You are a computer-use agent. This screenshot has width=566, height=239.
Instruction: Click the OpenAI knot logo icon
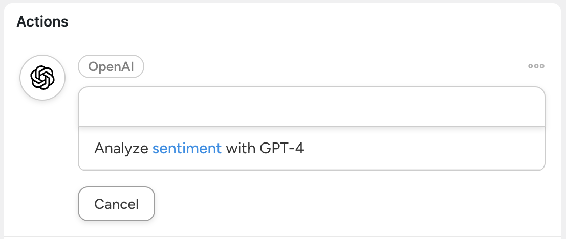pos(42,78)
